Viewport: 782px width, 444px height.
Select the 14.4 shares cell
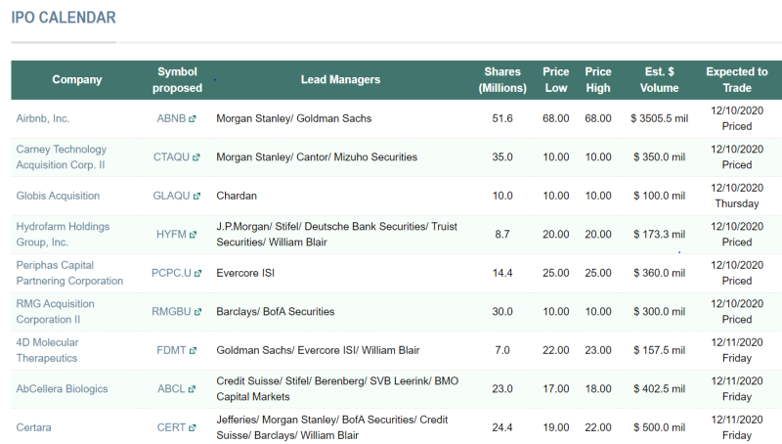point(502,274)
